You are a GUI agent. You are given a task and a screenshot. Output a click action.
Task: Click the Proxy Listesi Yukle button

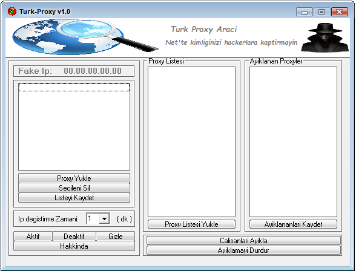[191, 224]
